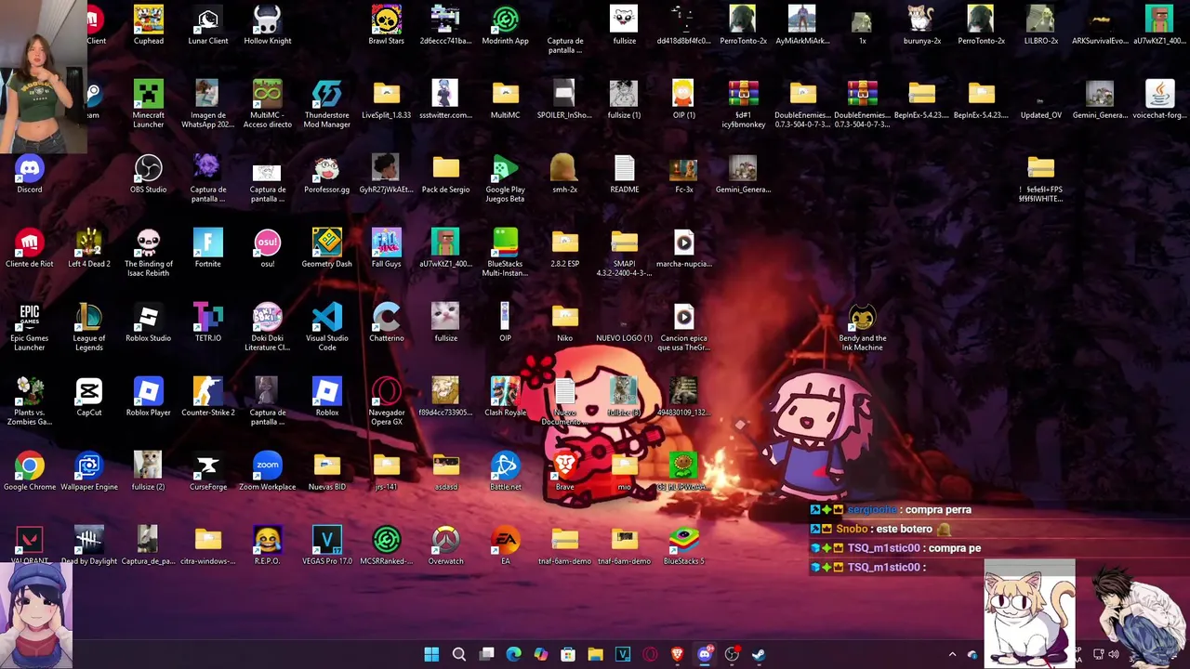Select the Zoom Workplace icon

pyautogui.click(x=267, y=471)
